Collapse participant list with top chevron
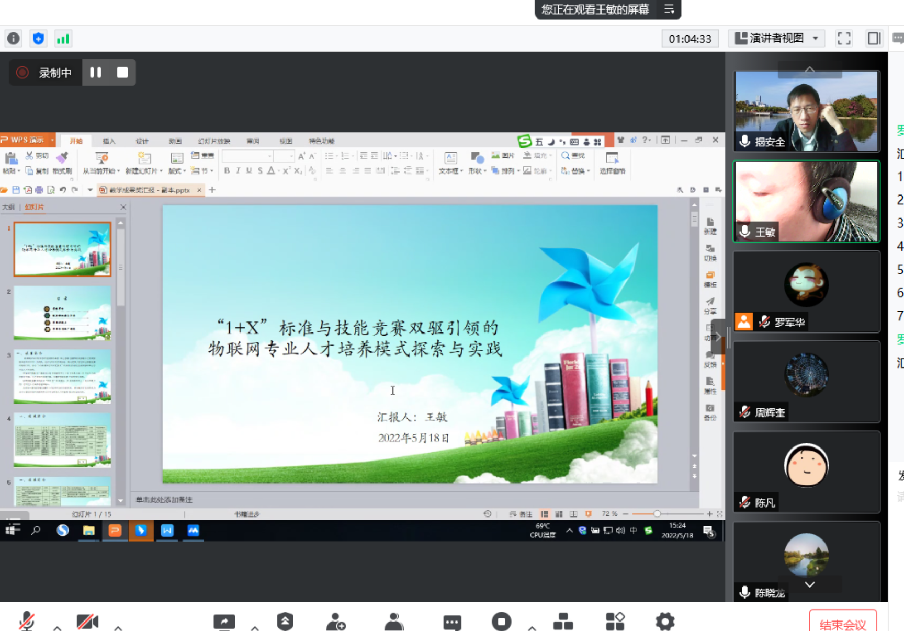The image size is (904, 632). pos(809,70)
